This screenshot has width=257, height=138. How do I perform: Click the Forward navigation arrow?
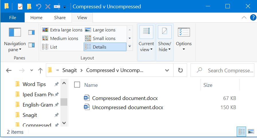click(x=22, y=71)
